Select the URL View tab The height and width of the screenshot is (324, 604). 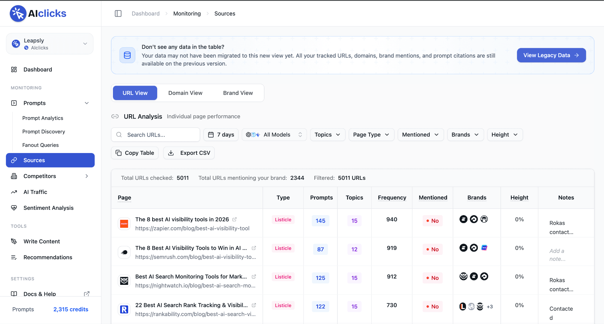(135, 93)
